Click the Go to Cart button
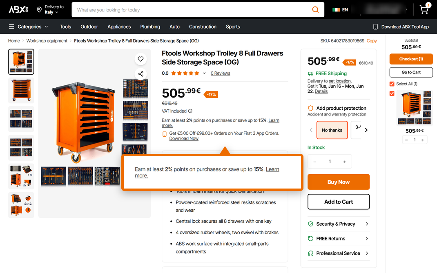The image size is (437, 273). tap(411, 72)
